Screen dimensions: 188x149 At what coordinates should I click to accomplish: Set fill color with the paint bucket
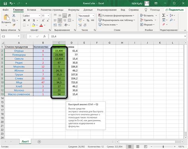tap(34, 25)
